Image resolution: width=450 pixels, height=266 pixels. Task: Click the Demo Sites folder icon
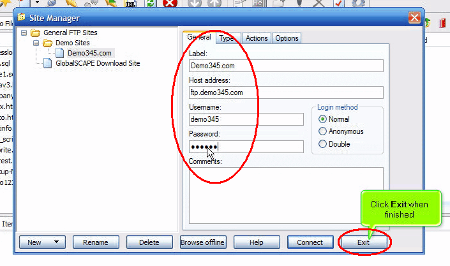[47, 43]
